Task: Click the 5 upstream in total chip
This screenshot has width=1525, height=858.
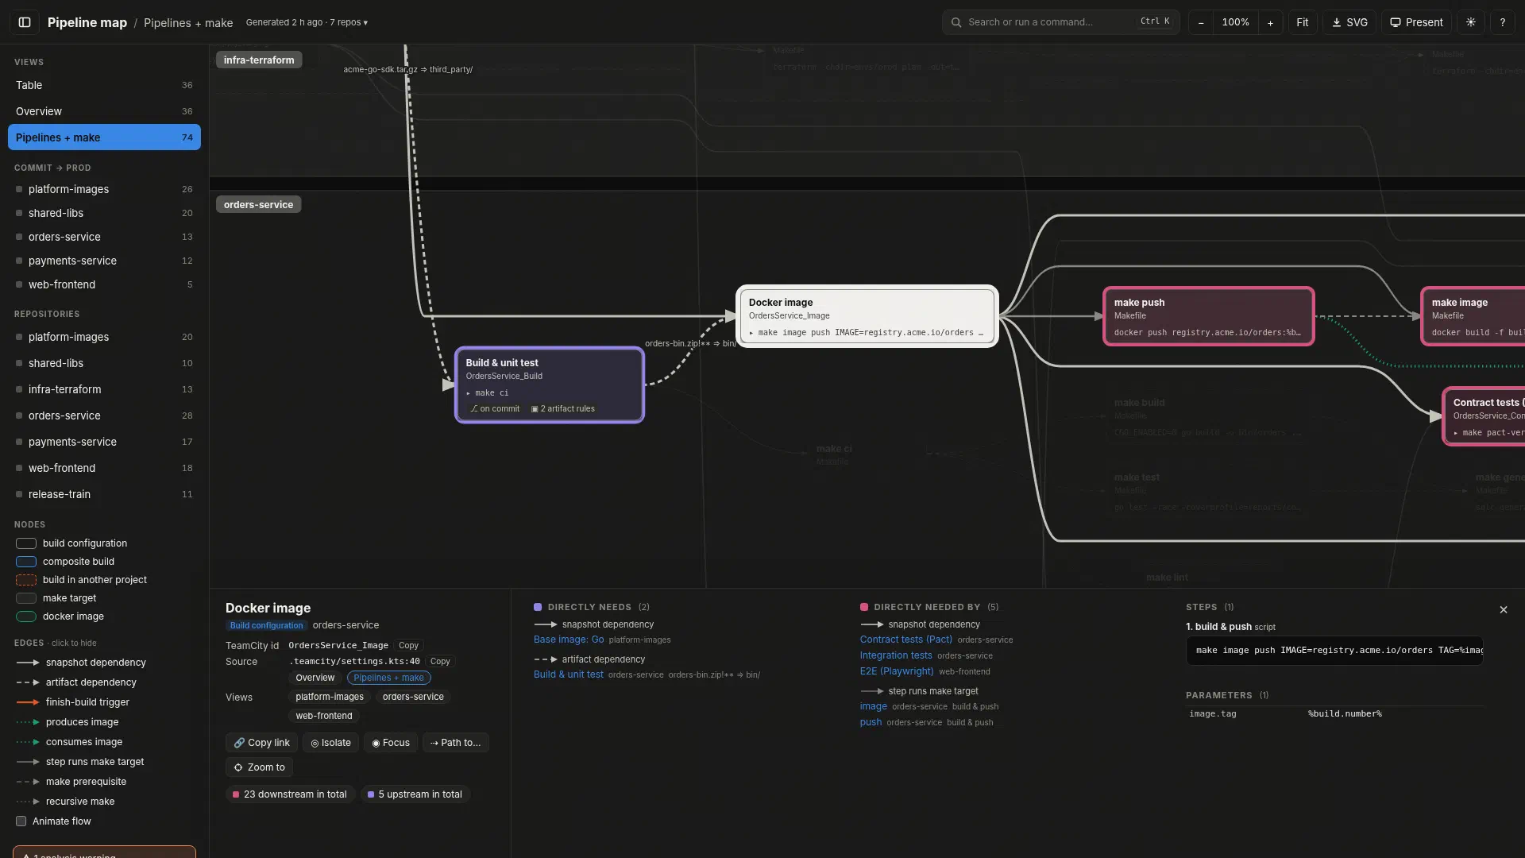Action: click(x=415, y=794)
